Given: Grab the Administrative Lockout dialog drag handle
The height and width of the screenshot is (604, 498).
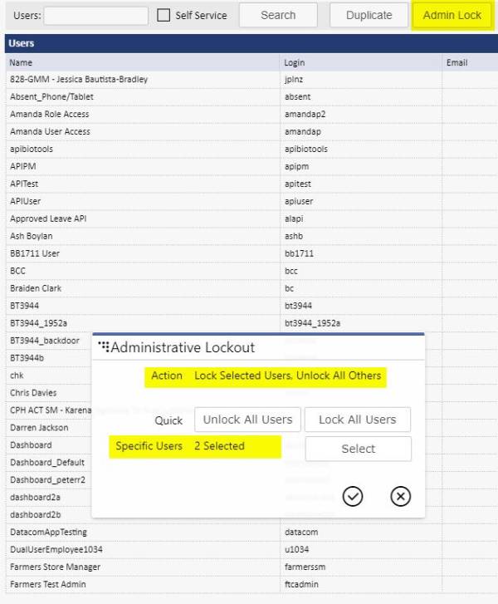Looking at the screenshot, I should point(104,346).
